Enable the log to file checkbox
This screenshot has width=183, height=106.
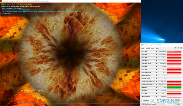(x=142, y=101)
